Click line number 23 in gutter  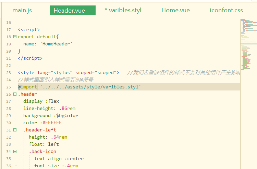[9, 73]
